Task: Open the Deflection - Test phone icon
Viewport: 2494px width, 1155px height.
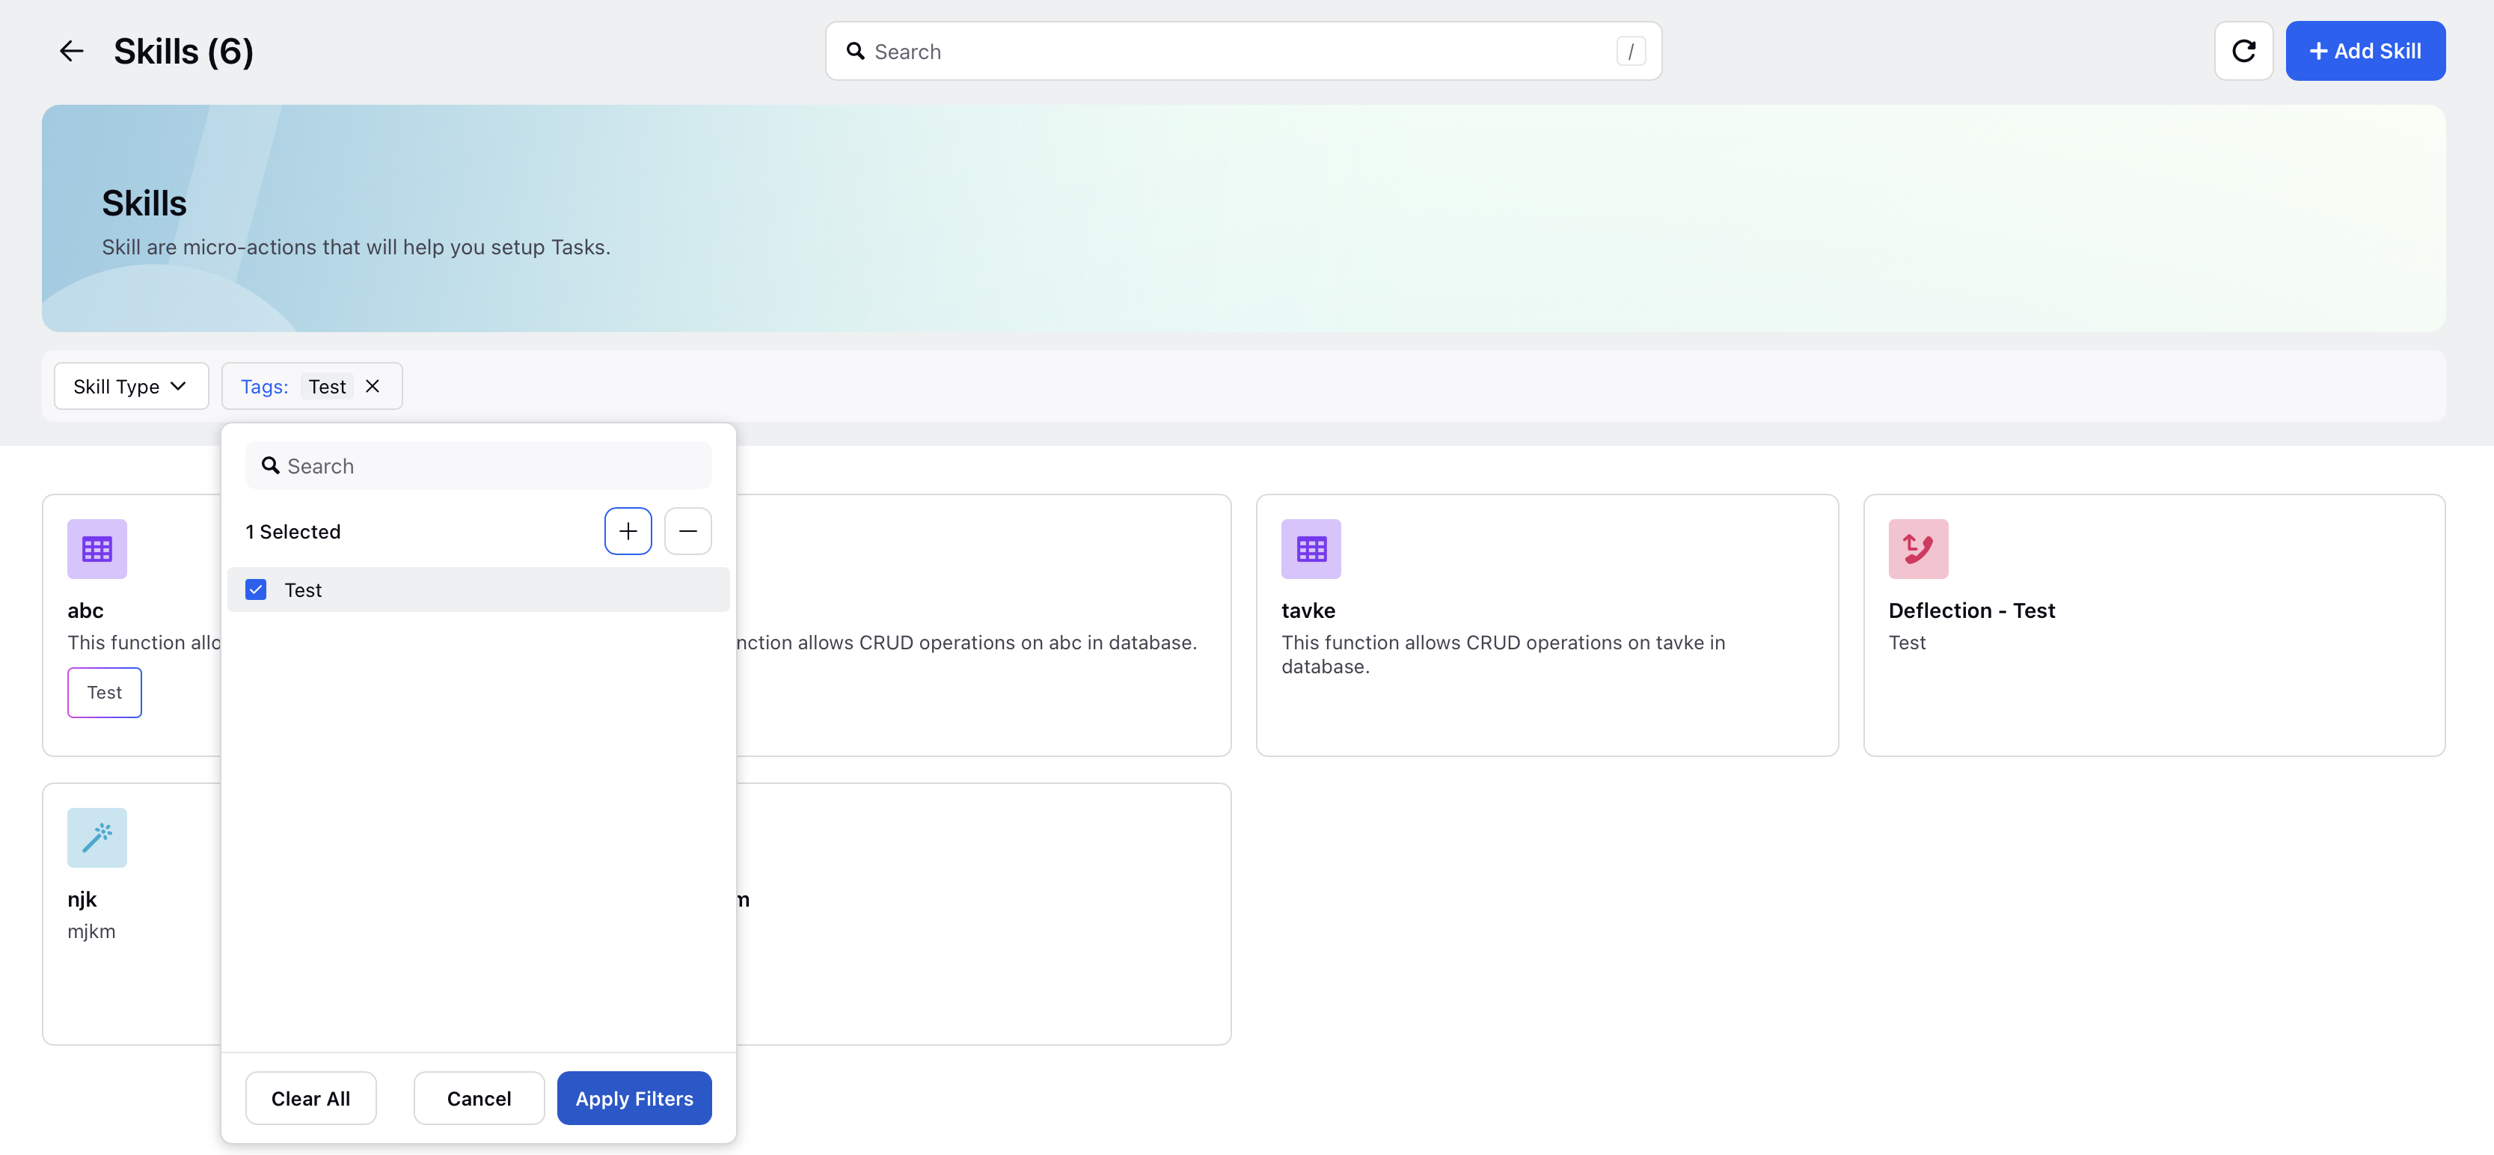Action: coord(1918,549)
